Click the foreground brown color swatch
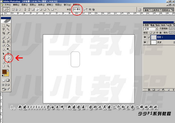 (4, 71)
